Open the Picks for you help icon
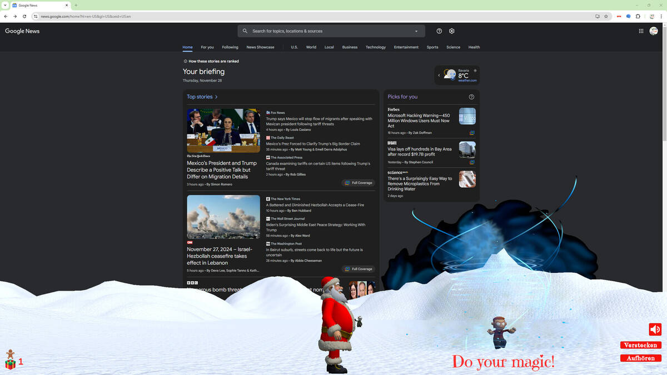 (x=471, y=97)
